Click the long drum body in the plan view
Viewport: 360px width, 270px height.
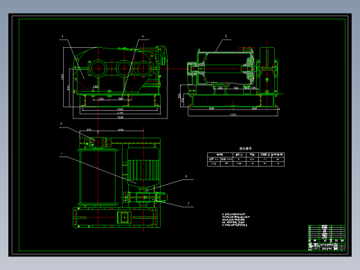click(x=98, y=177)
